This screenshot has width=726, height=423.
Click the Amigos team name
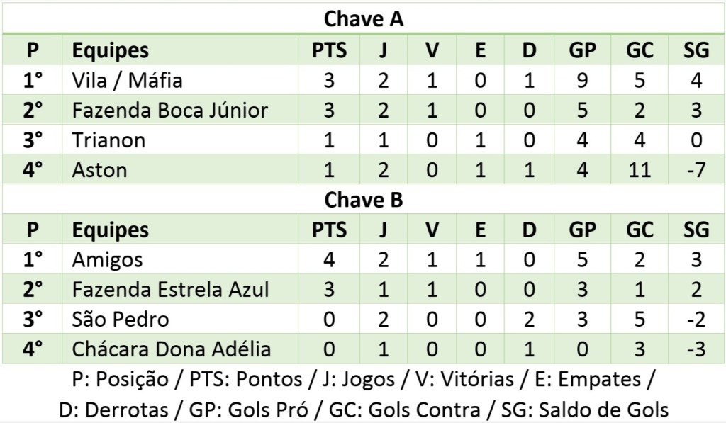click(x=107, y=260)
